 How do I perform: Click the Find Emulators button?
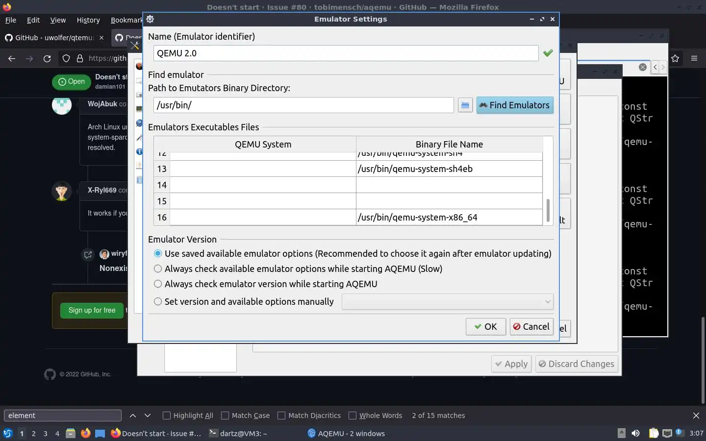[515, 105]
